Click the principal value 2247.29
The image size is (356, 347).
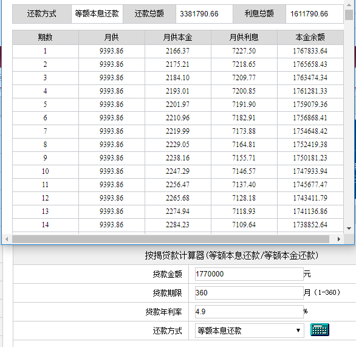pyautogui.click(x=177, y=171)
